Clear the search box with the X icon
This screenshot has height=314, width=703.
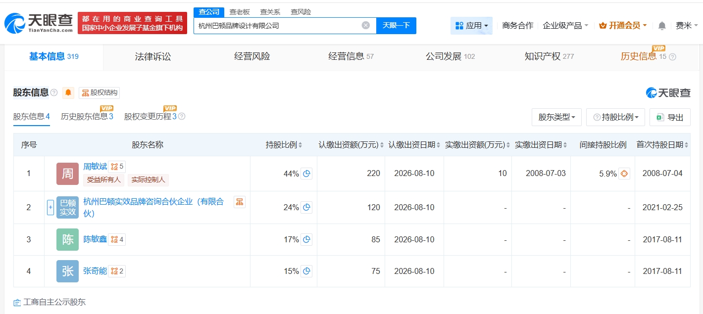[x=365, y=25]
